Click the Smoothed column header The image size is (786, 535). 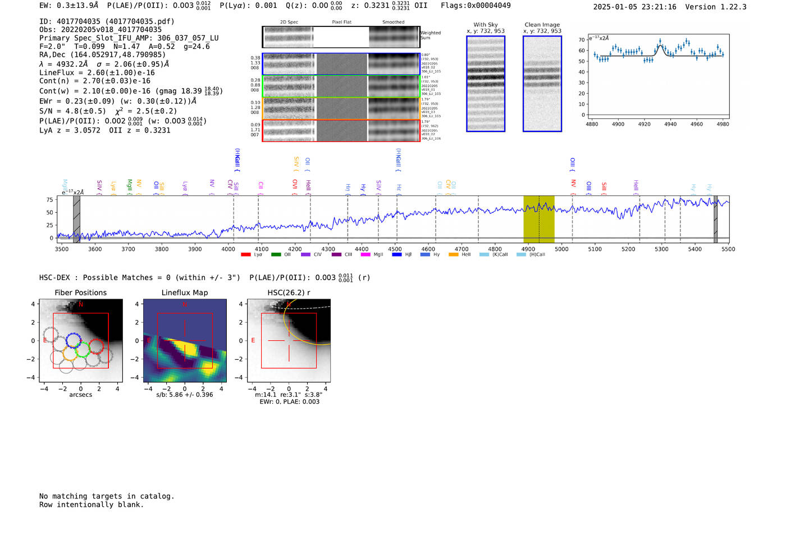coord(394,22)
